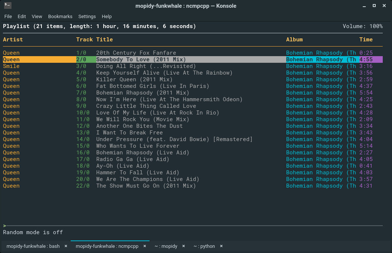Minimize the Konsole window
The height and width of the screenshot is (253, 392).
tap(364, 6)
